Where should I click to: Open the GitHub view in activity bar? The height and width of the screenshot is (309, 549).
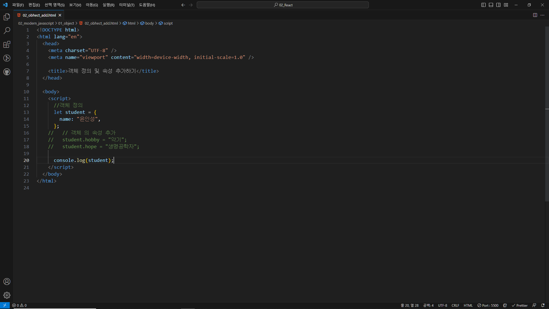tap(7, 72)
